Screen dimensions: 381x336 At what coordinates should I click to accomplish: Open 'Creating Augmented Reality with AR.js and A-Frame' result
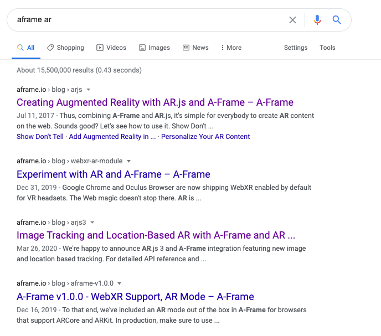(155, 102)
